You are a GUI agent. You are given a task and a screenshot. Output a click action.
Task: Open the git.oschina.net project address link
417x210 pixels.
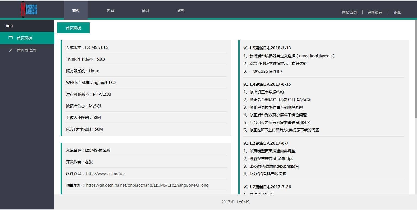(x=147, y=185)
